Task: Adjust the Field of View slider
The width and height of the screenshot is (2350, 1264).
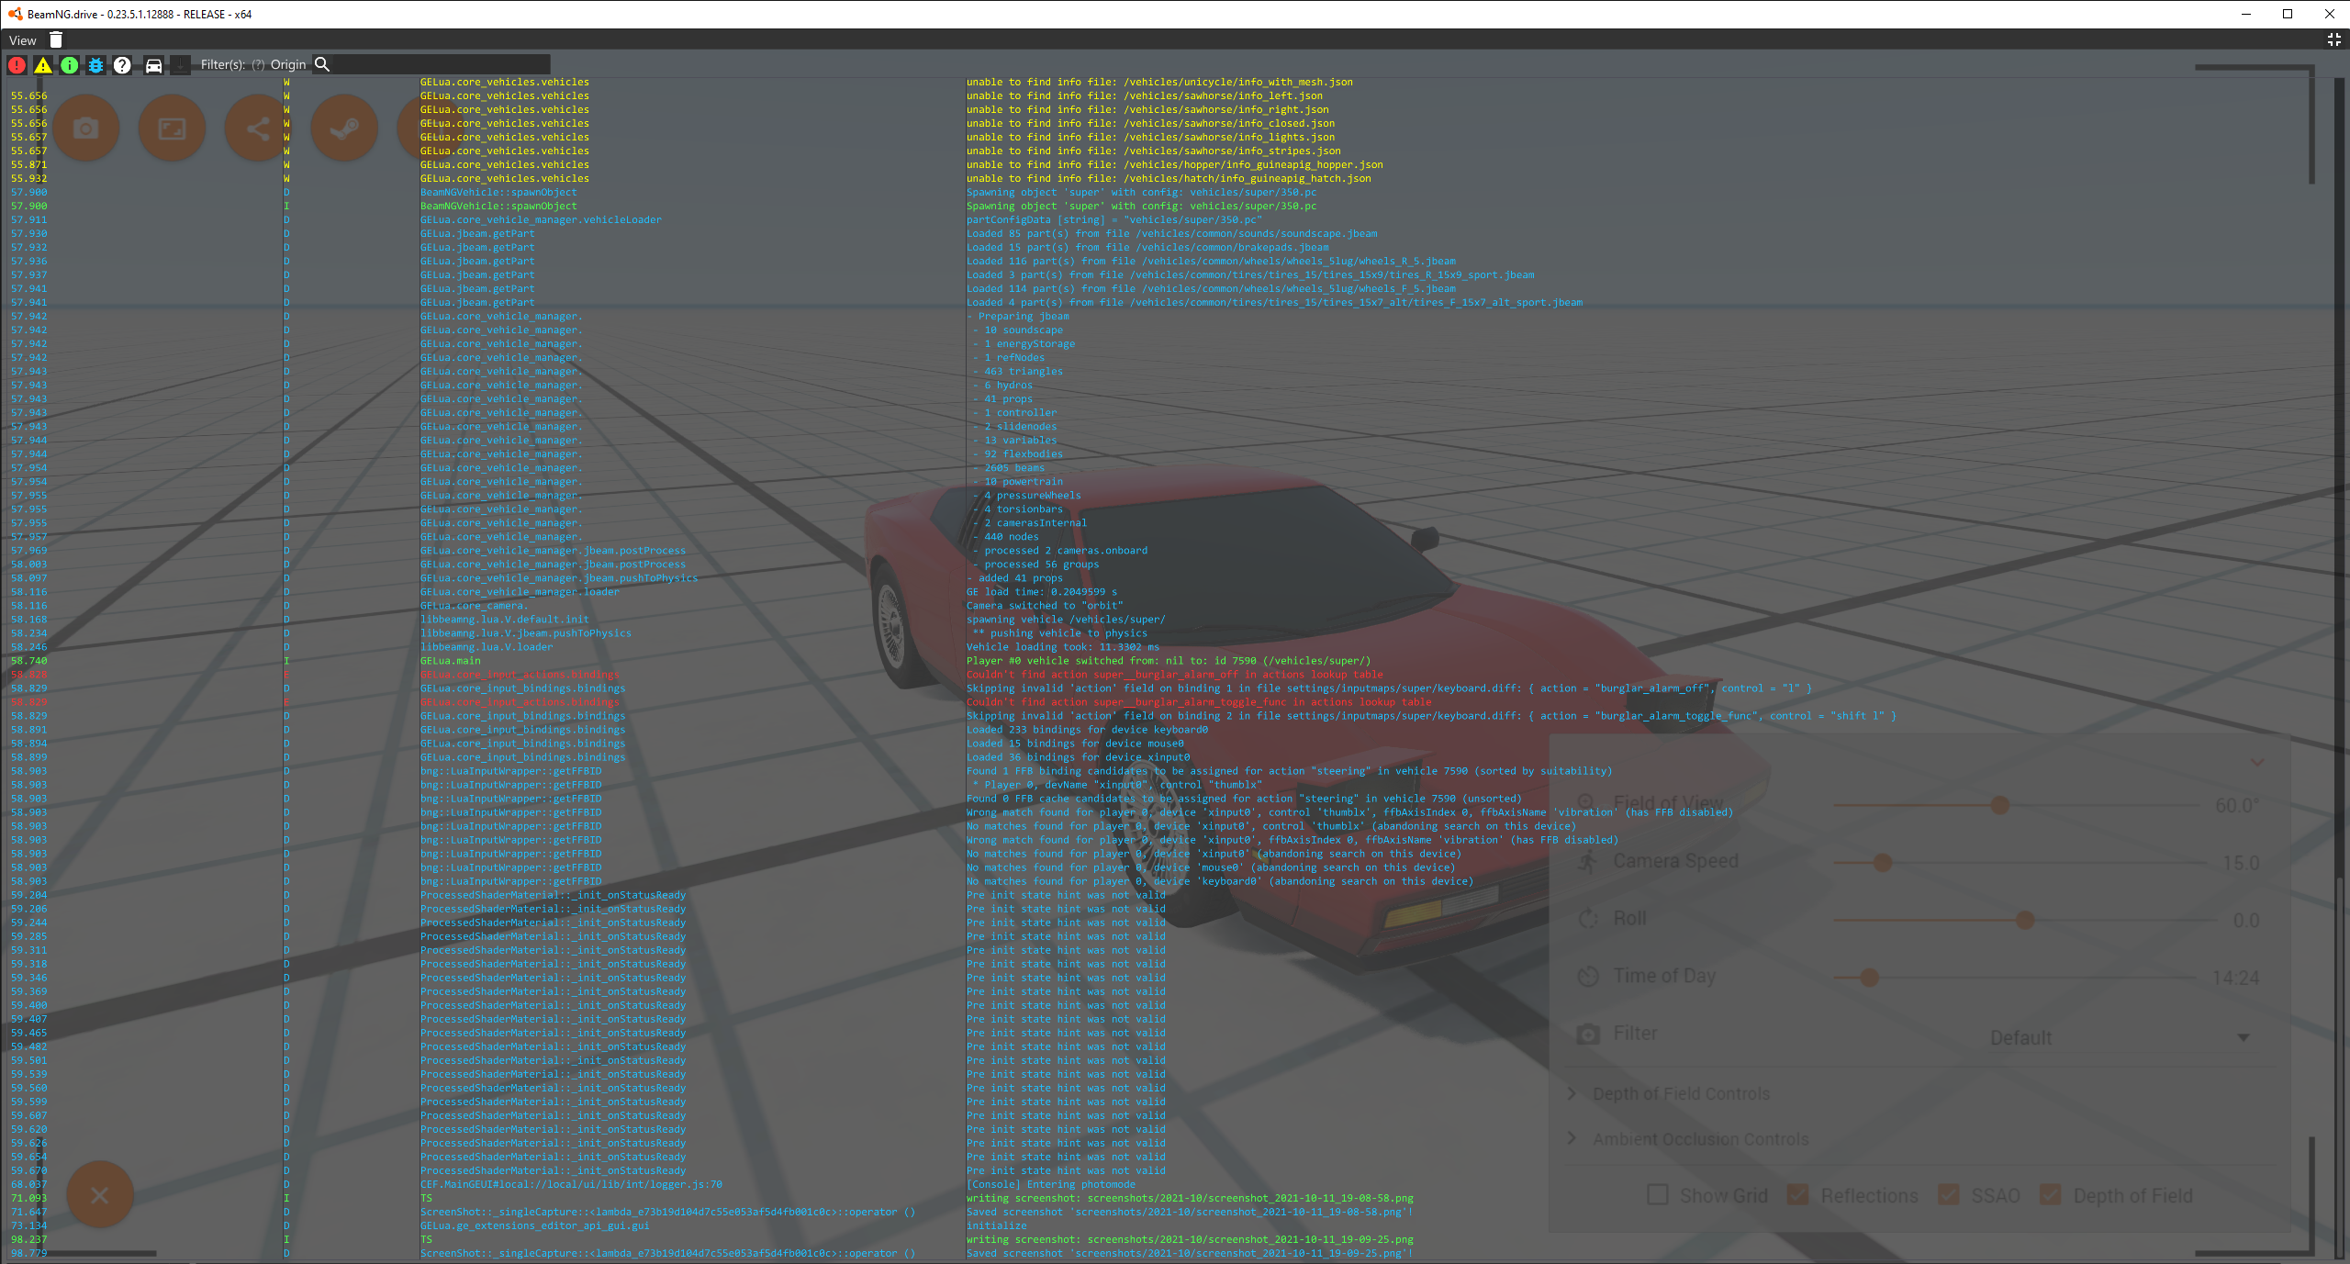Action: [1999, 806]
